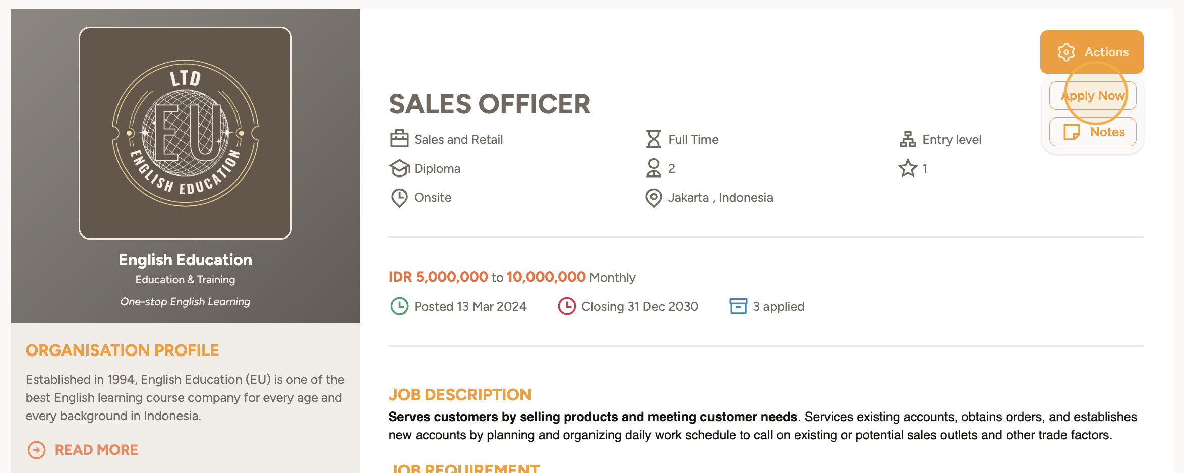This screenshot has width=1184, height=473.
Task: Open the Actions dropdown menu
Action: click(x=1092, y=52)
